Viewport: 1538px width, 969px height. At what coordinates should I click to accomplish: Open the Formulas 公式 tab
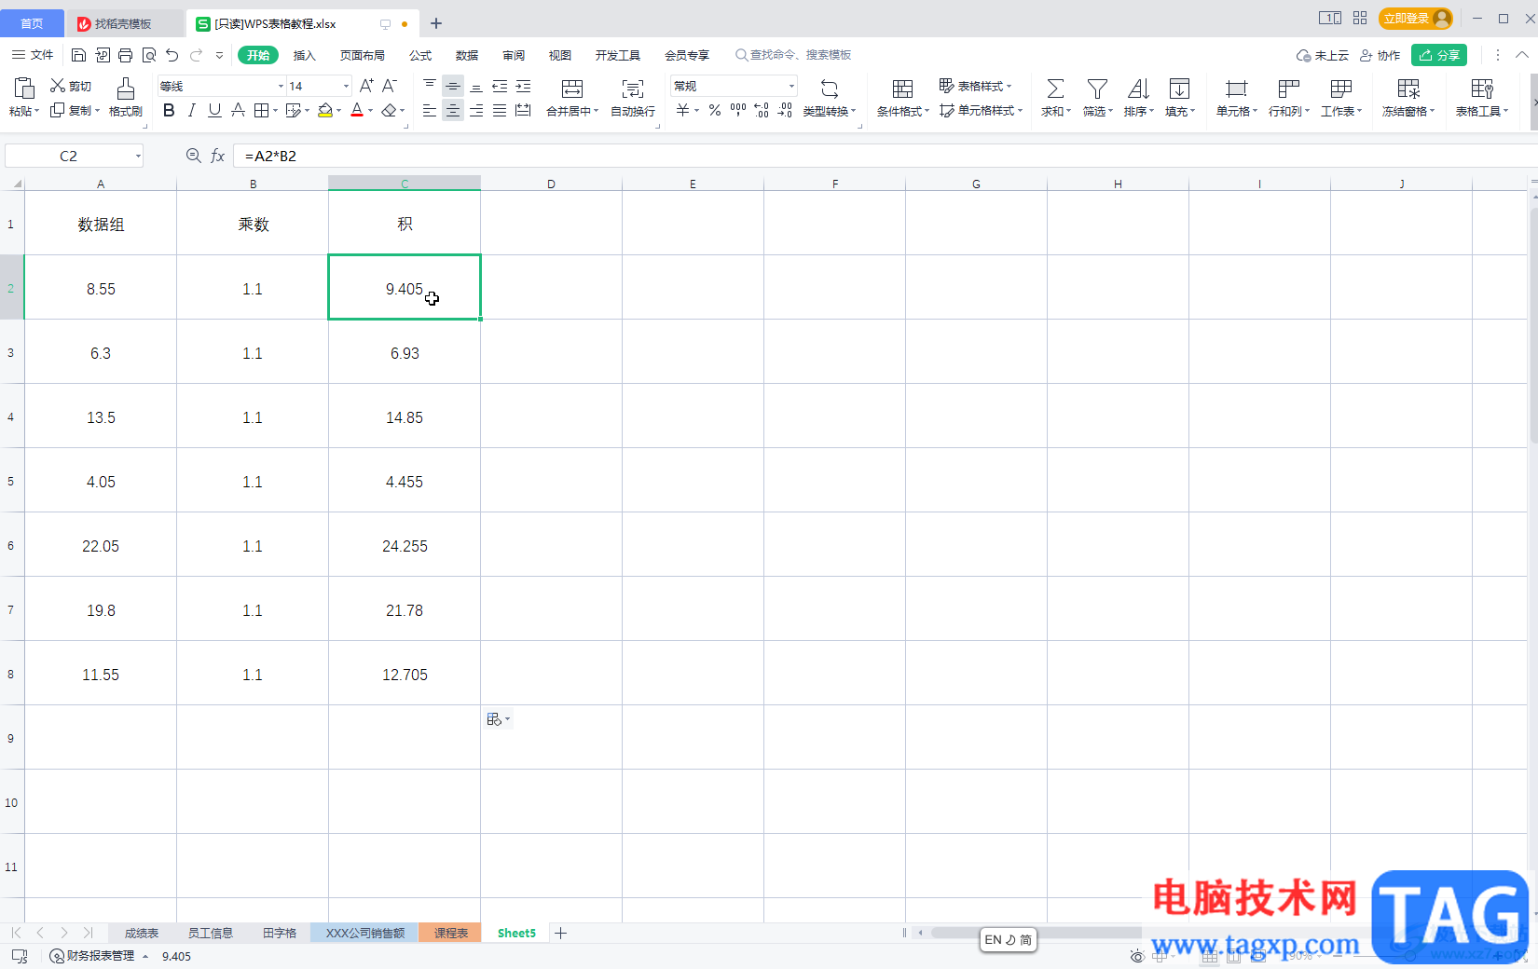click(x=420, y=55)
